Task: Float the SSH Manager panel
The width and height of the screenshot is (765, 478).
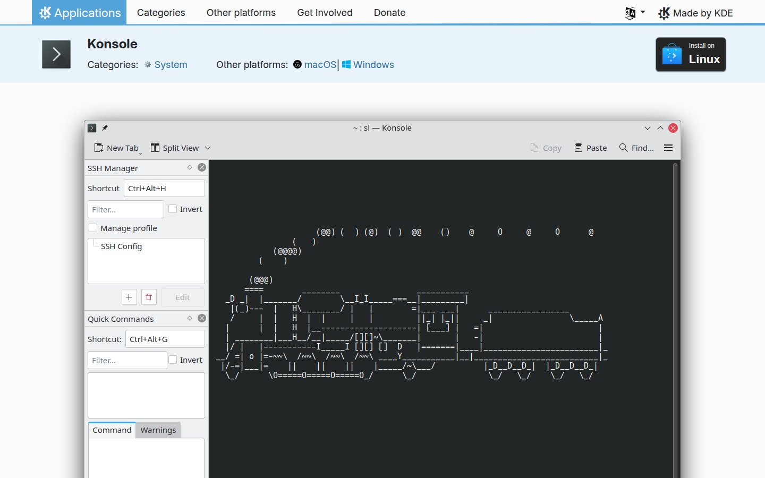Action: click(x=190, y=167)
